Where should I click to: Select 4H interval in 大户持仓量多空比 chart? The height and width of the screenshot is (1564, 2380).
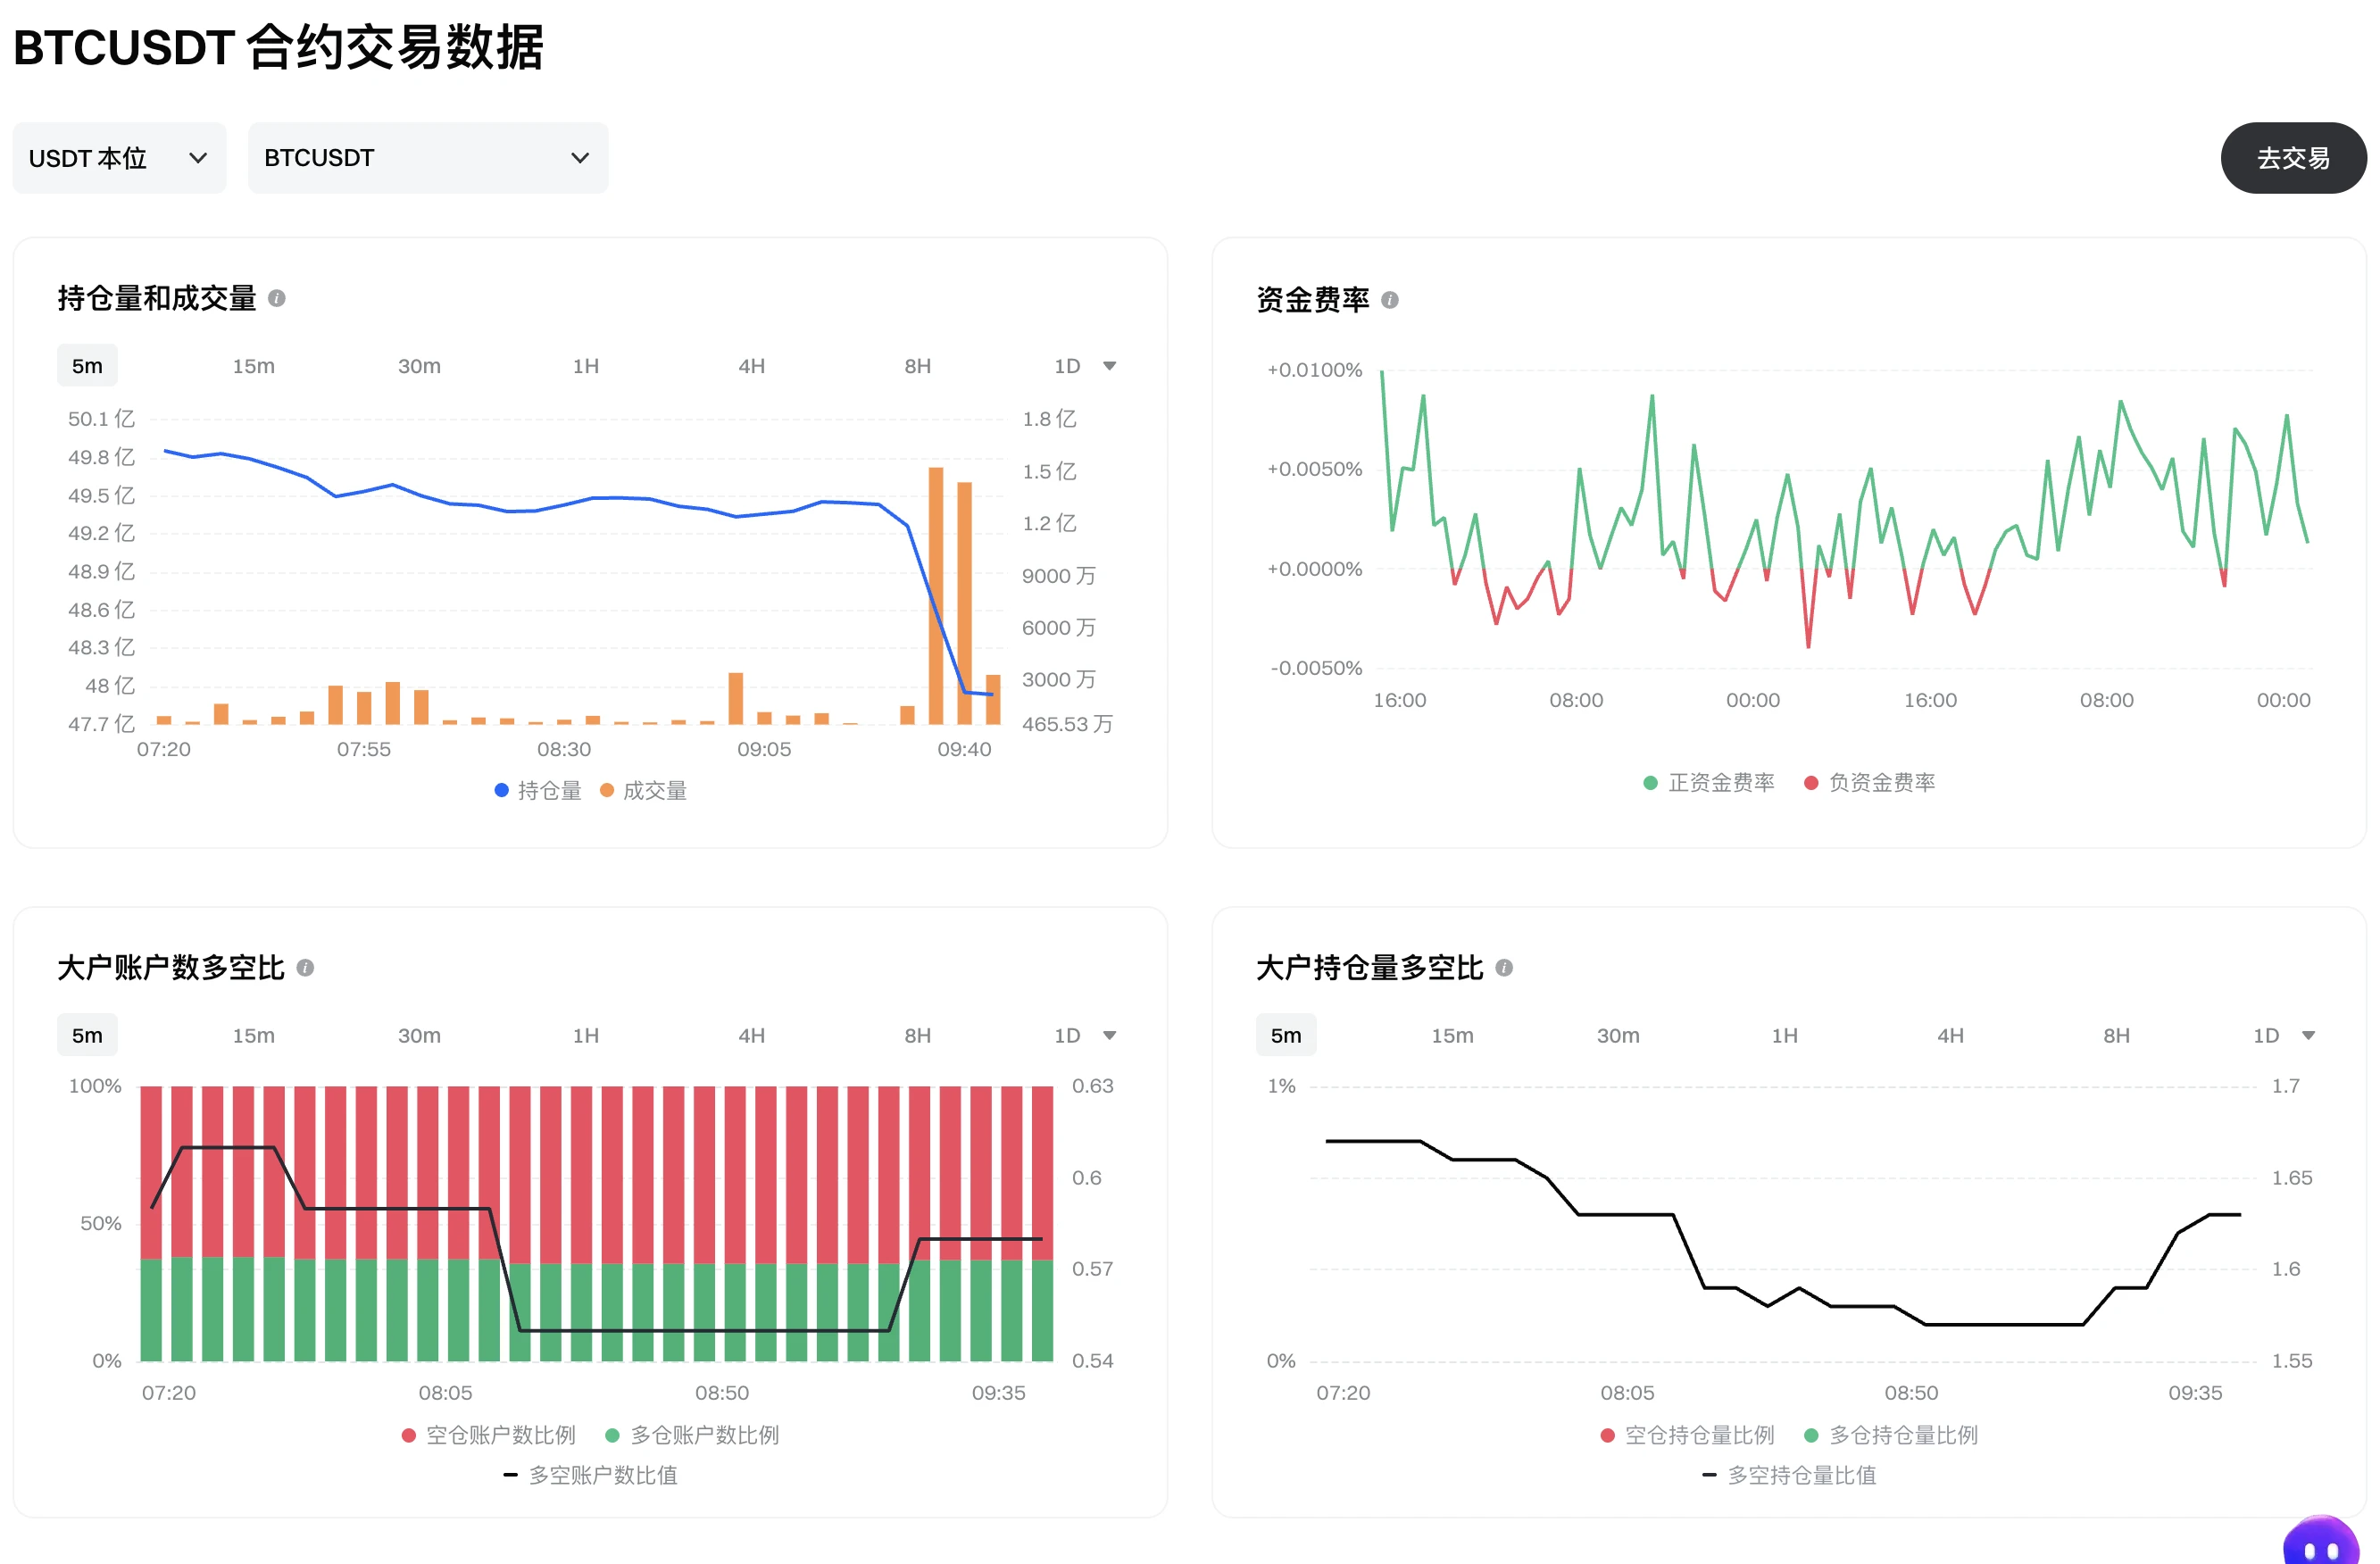click(x=1951, y=1035)
